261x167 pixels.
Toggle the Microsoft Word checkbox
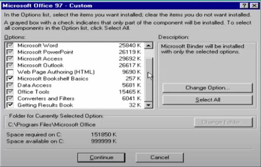[10, 45]
